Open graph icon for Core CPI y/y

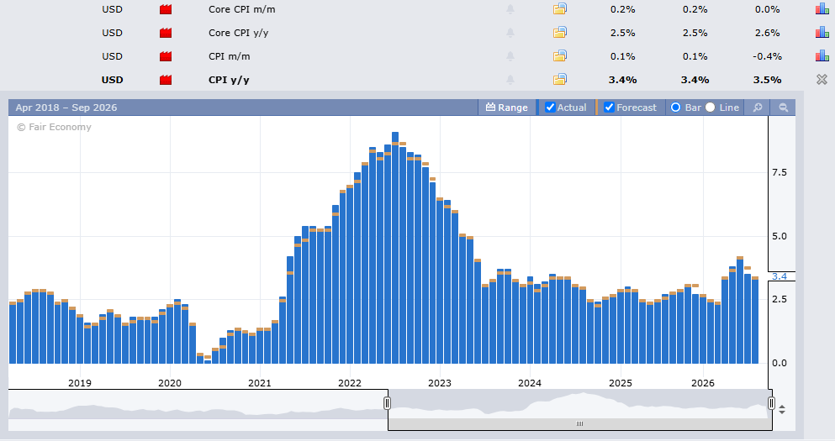822,33
